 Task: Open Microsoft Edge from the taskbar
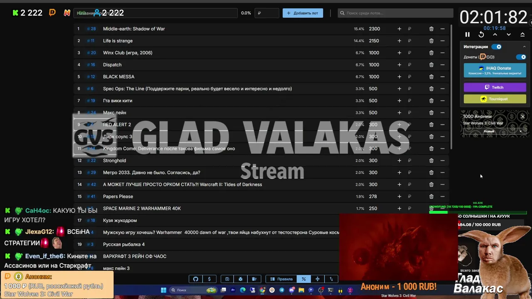[243, 290]
